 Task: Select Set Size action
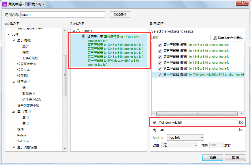tap(23, 141)
